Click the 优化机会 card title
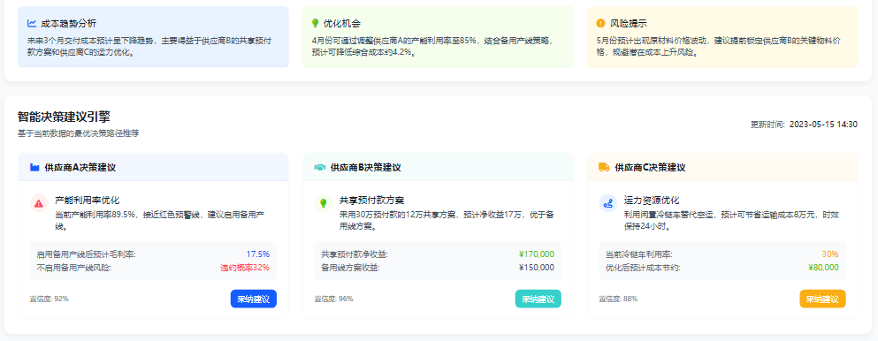878x341 pixels. point(341,24)
